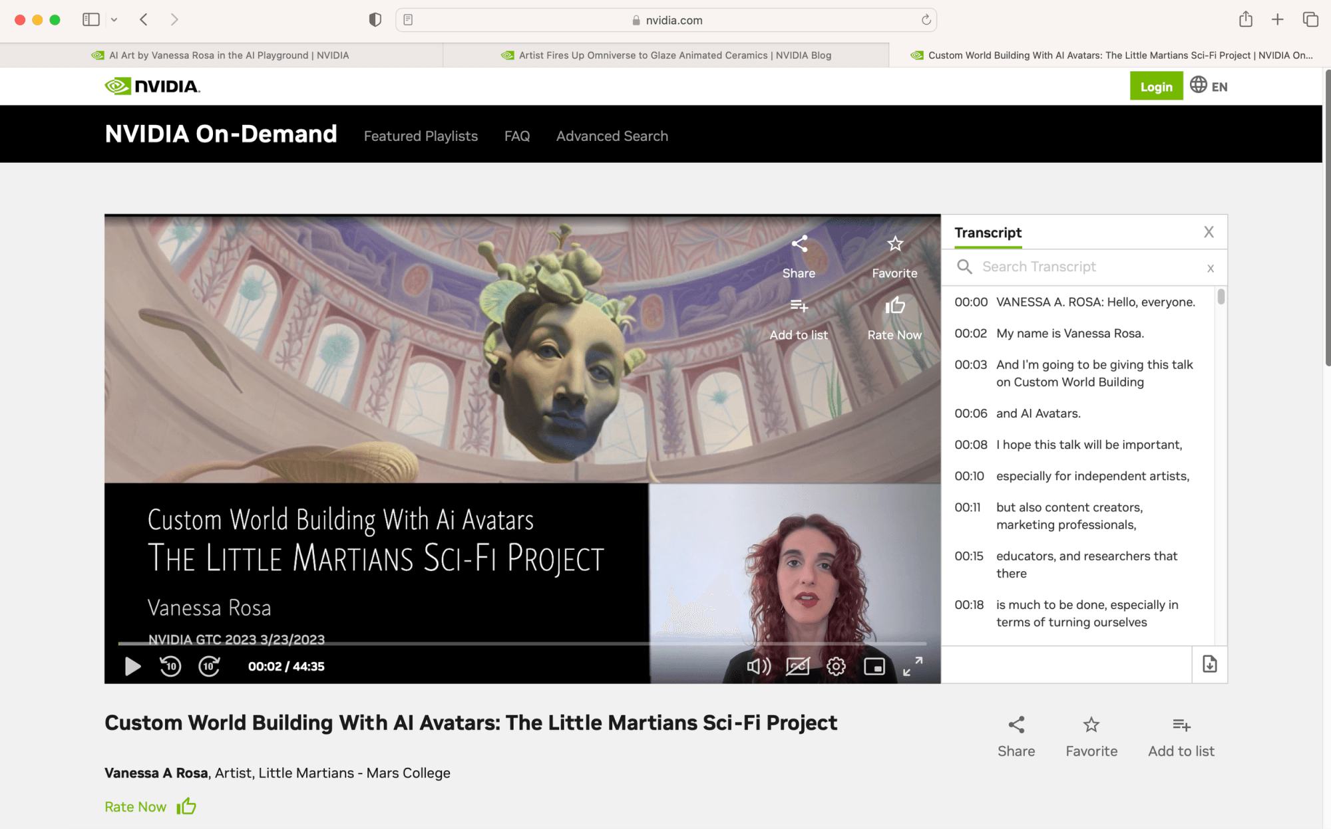Click Add to list below the video
The height and width of the screenshot is (829, 1331).
point(1181,737)
